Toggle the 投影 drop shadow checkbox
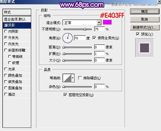 click(x=6, y=25)
